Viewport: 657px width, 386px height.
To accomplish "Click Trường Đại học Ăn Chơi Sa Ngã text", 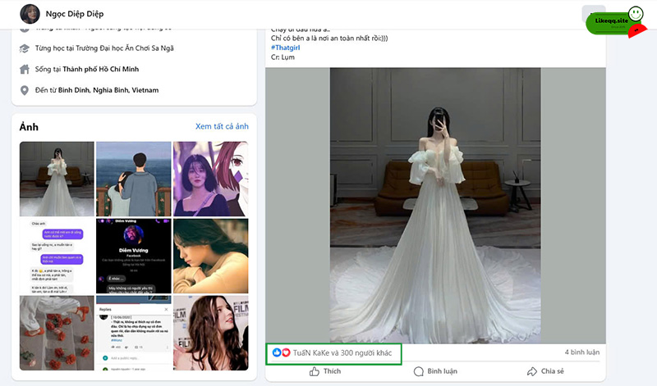I will pos(125,48).
